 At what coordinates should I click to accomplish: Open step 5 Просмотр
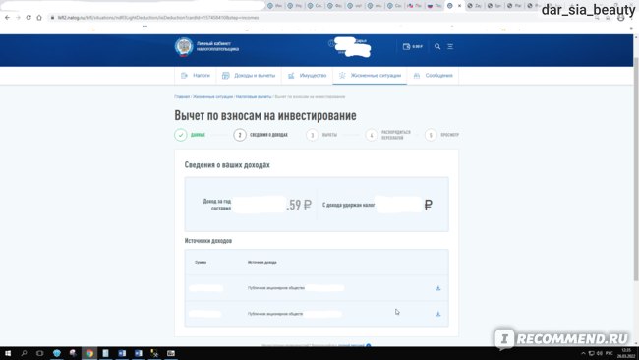coord(441,135)
